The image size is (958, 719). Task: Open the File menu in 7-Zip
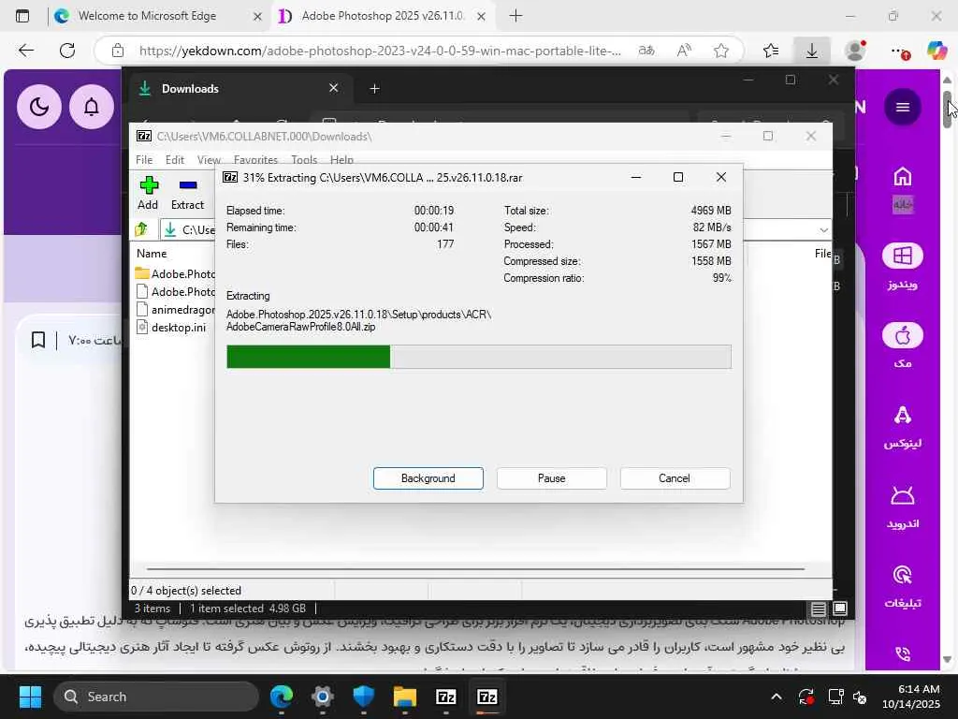coord(144,159)
